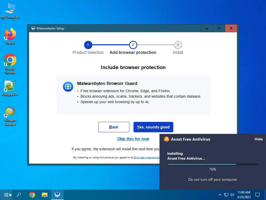Click the Avast install progress bar
The width and height of the screenshot is (266, 200).
click(213, 164)
